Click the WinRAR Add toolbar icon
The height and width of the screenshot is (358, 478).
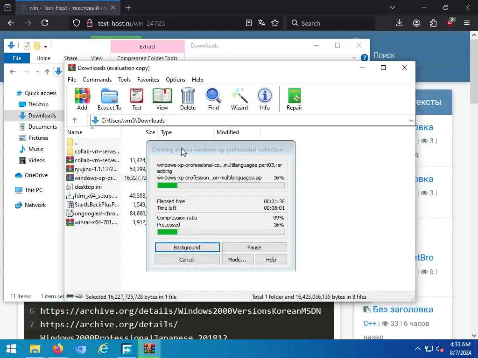point(82,99)
